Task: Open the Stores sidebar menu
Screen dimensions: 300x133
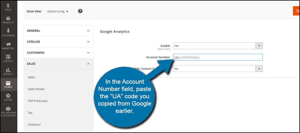Action: pyautogui.click(x=8, y=84)
